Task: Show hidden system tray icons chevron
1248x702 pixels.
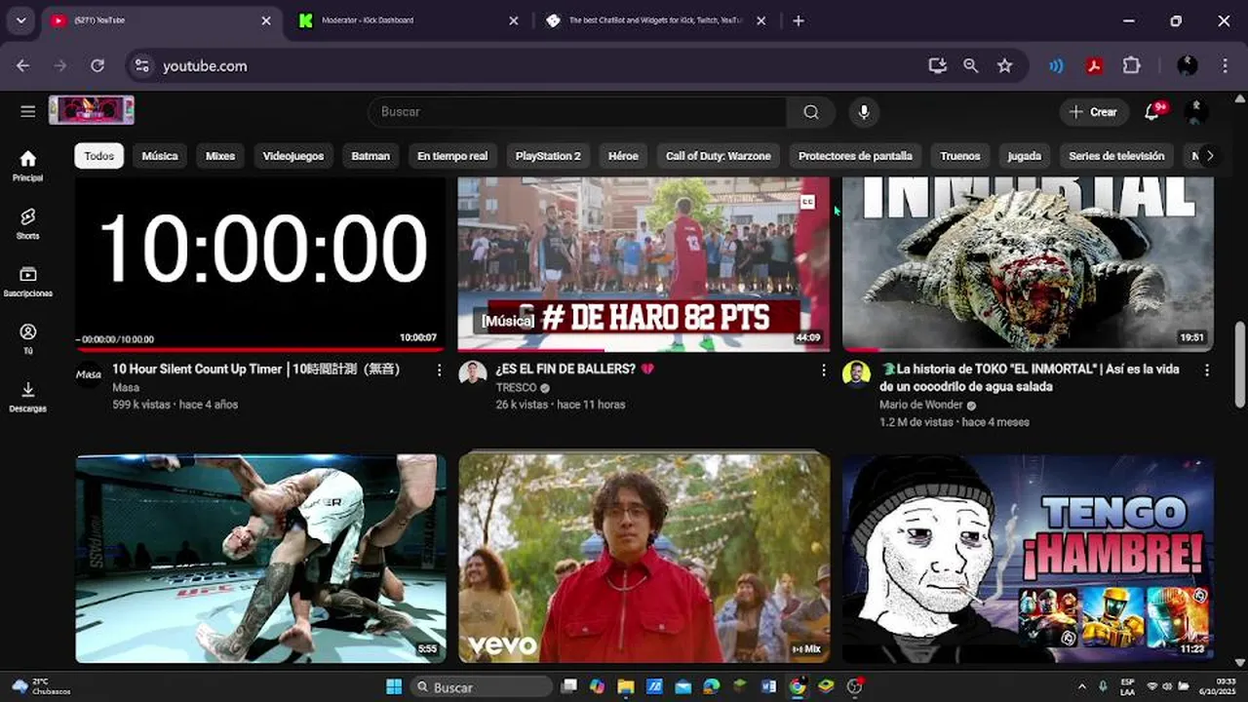Action: [1081, 686]
